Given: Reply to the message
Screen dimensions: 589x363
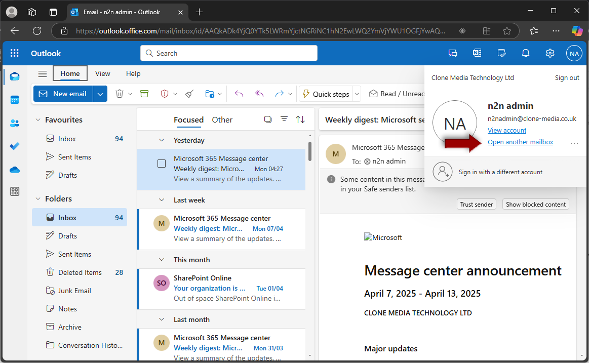Looking at the screenshot, I should click(x=239, y=94).
